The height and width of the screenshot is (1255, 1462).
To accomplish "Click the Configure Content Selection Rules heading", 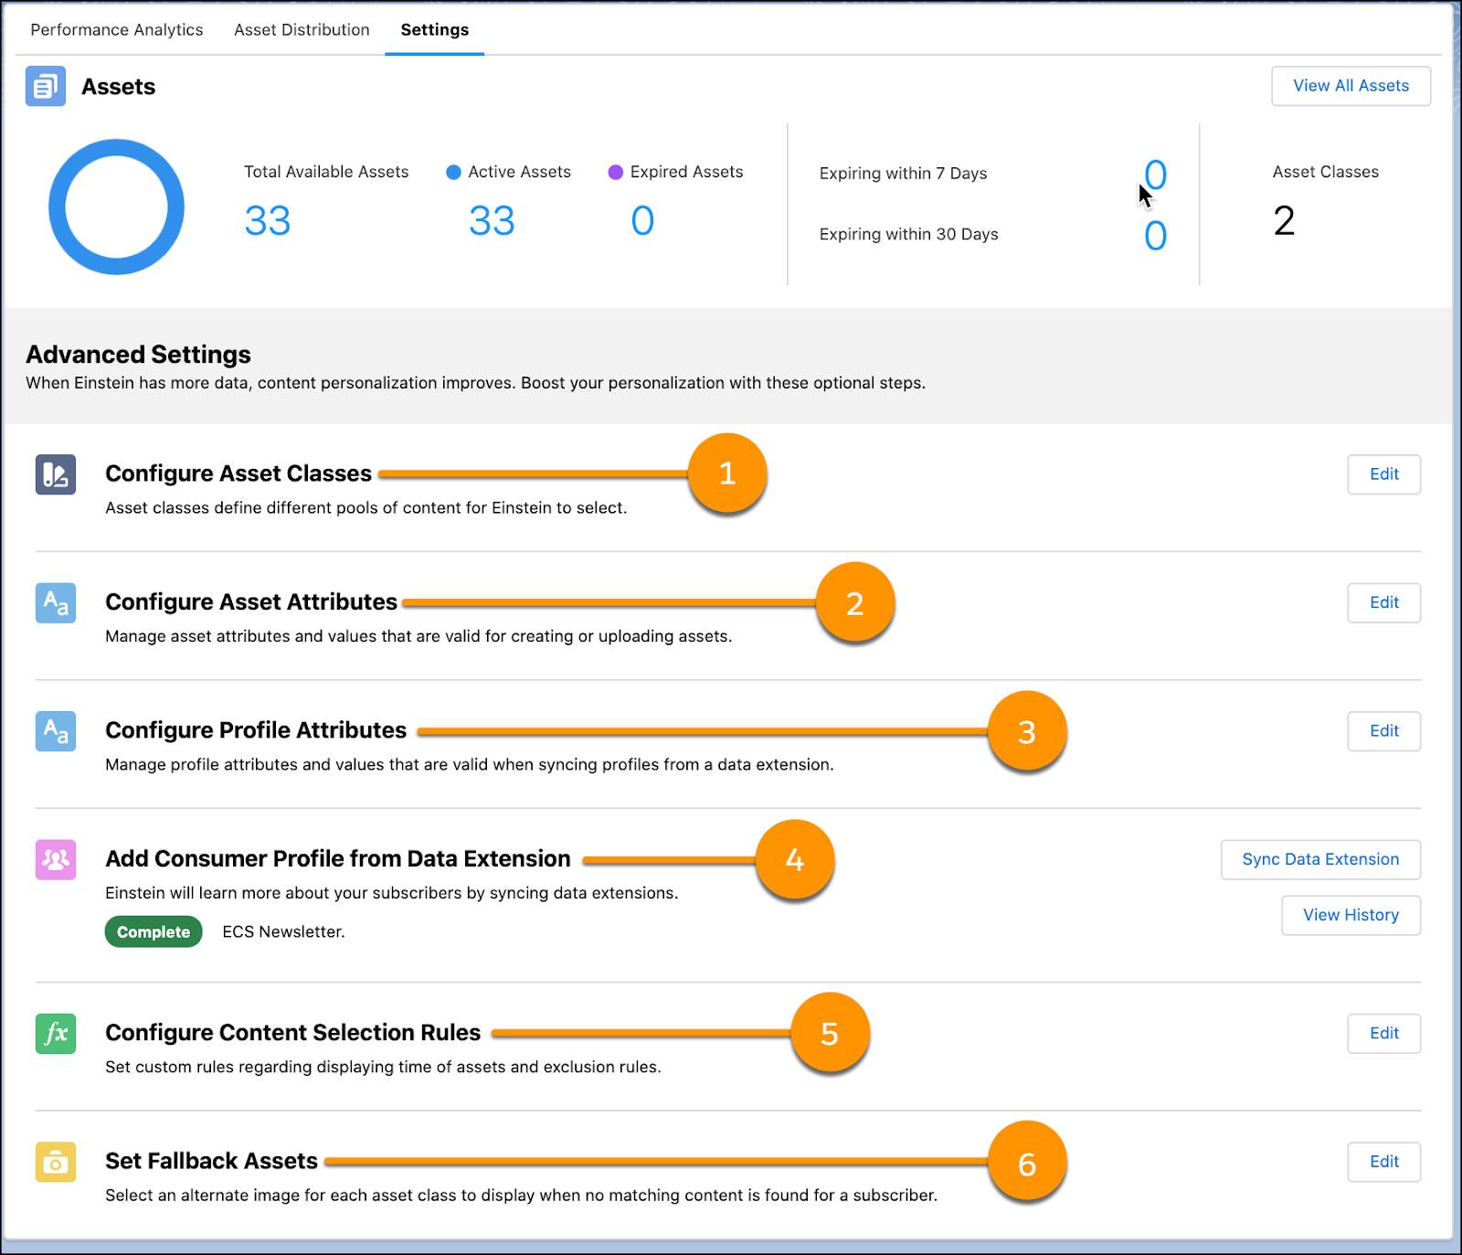I will tap(292, 1032).
